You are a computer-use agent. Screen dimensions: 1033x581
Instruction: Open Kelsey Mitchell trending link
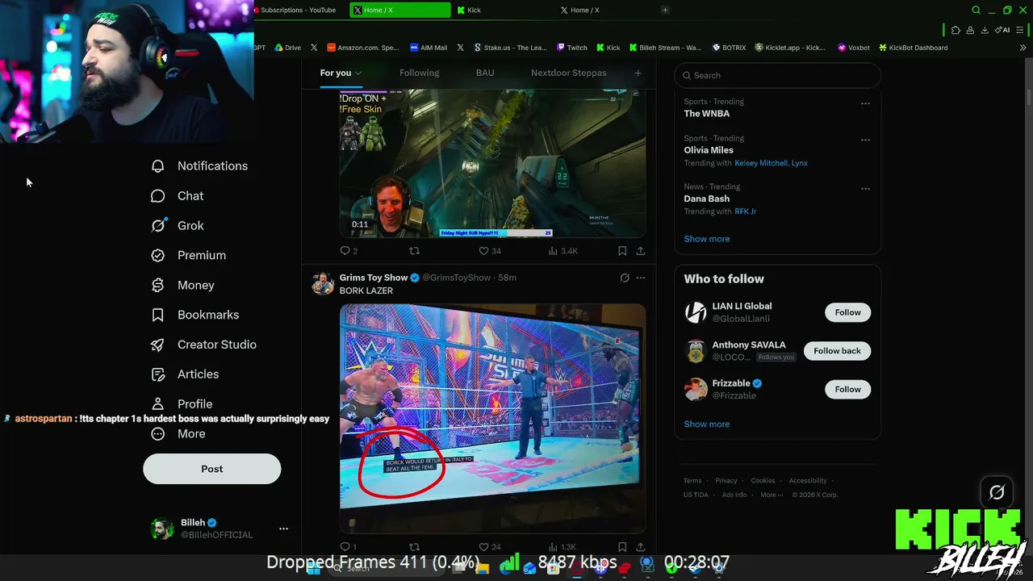pos(761,163)
